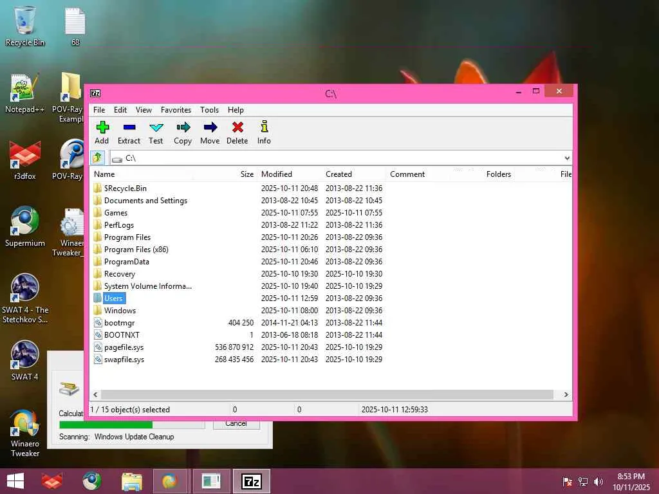Viewport: 659px width, 494px height.
Task: Open the SWAT 4 desktop shortcut
Action: point(25,360)
